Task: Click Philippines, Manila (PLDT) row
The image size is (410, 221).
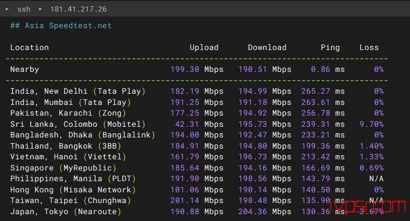Action: (197, 179)
